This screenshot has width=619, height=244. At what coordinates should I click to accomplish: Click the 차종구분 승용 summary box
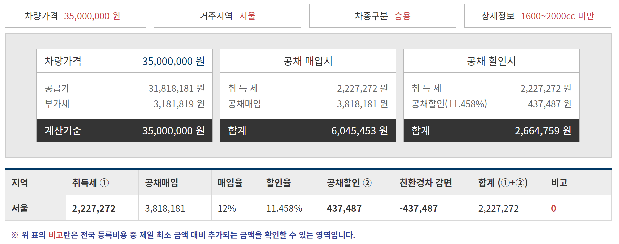point(383,16)
